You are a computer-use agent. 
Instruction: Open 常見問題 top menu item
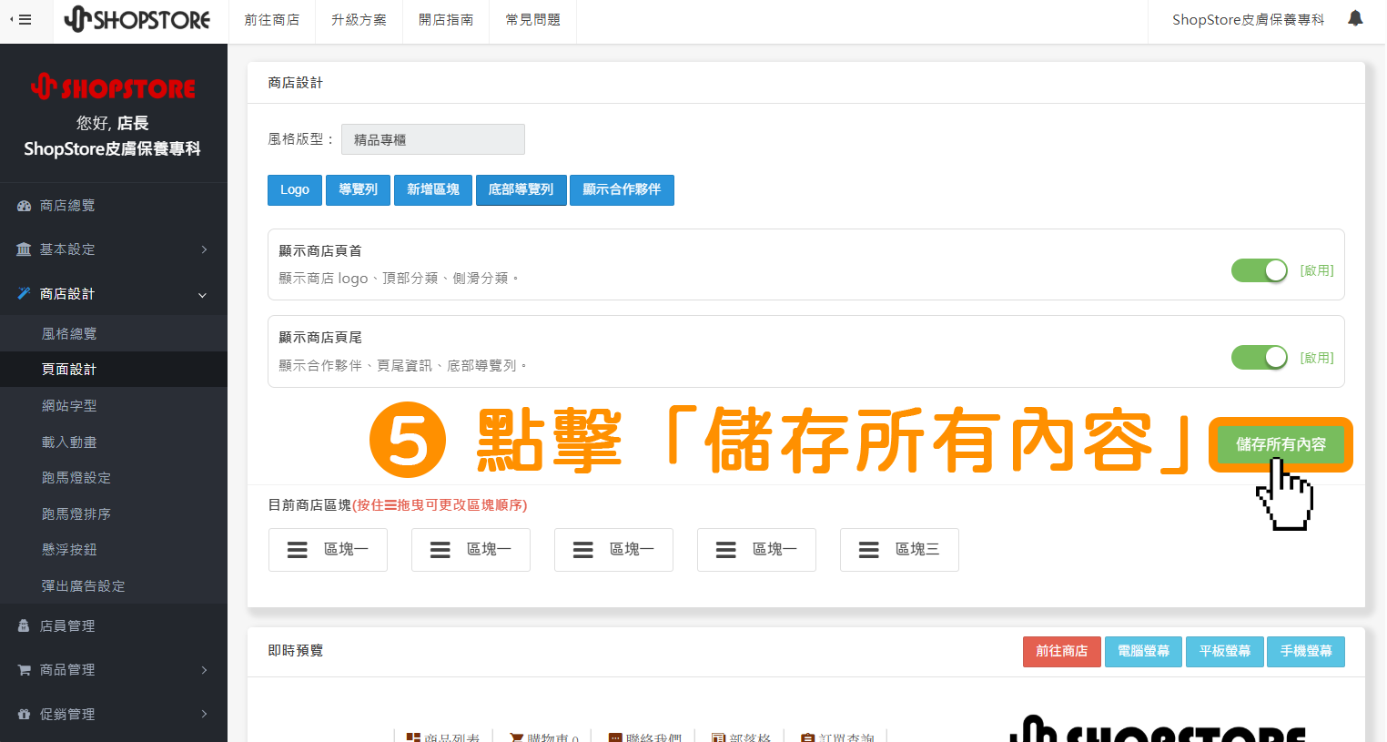pyautogui.click(x=532, y=20)
